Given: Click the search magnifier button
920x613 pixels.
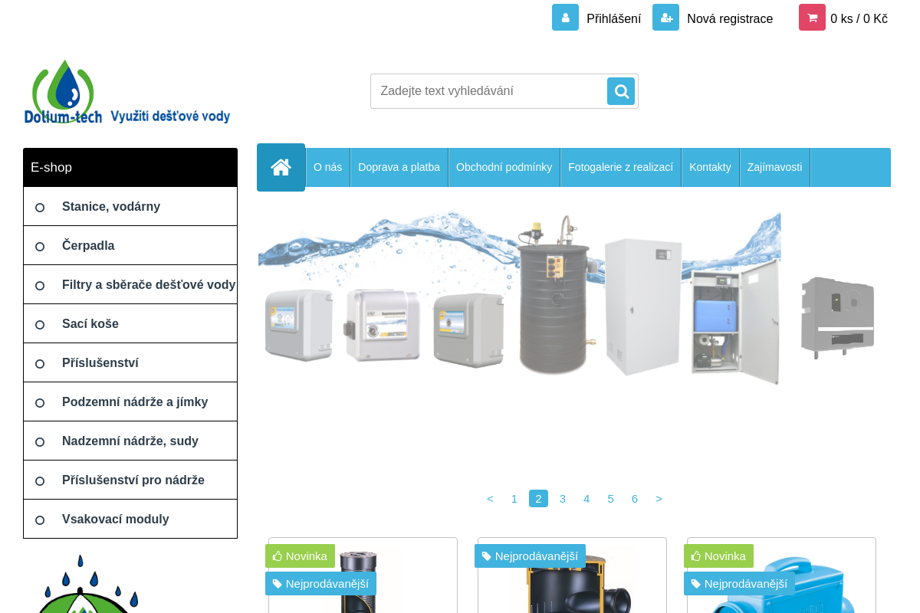Looking at the screenshot, I should [x=621, y=91].
